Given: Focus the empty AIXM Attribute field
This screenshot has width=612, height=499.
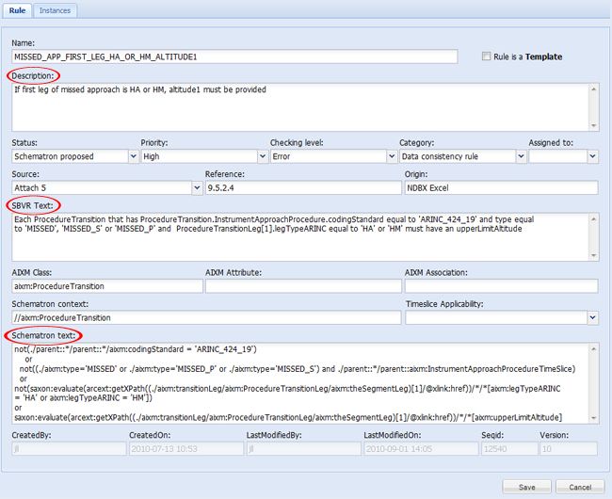Looking at the screenshot, I should coord(301,286).
